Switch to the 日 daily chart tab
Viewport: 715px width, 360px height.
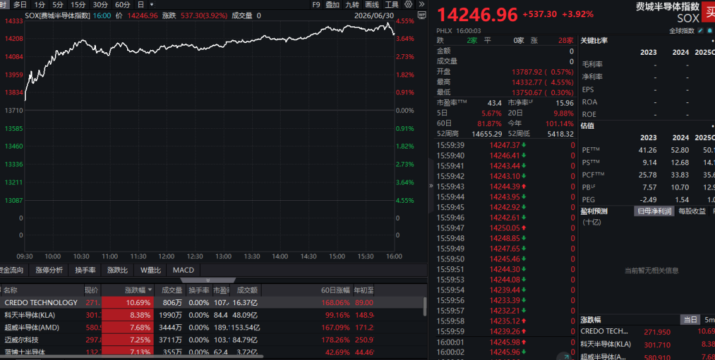141,5
